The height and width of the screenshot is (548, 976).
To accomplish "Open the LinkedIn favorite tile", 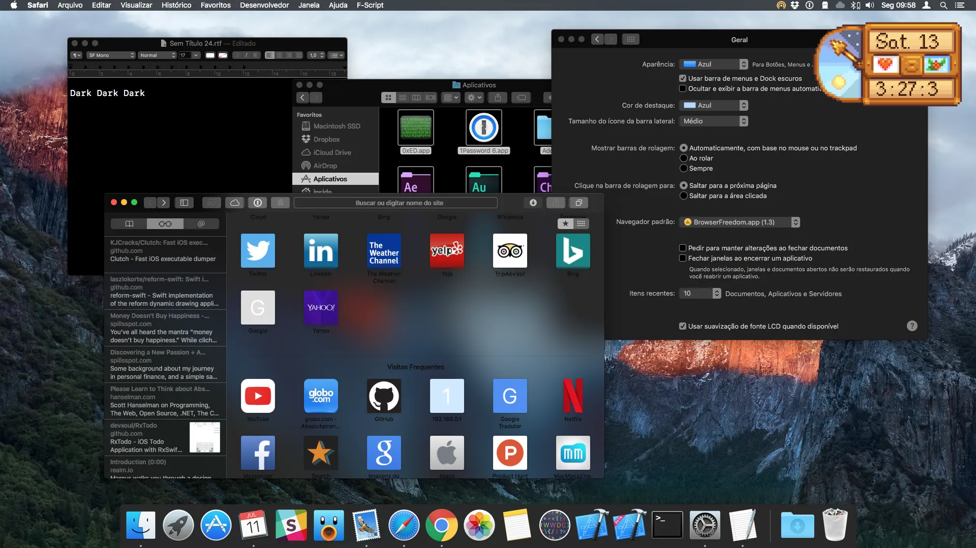I will 321,250.
